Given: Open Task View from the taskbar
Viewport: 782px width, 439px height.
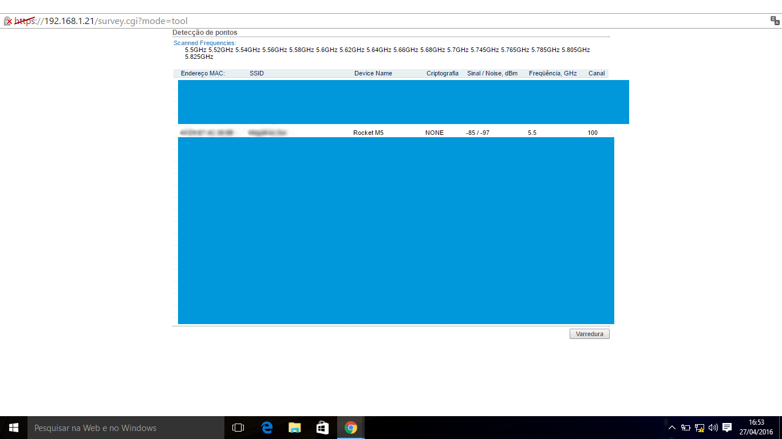Looking at the screenshot, I should pyautogui.click(x=238, y=428).
